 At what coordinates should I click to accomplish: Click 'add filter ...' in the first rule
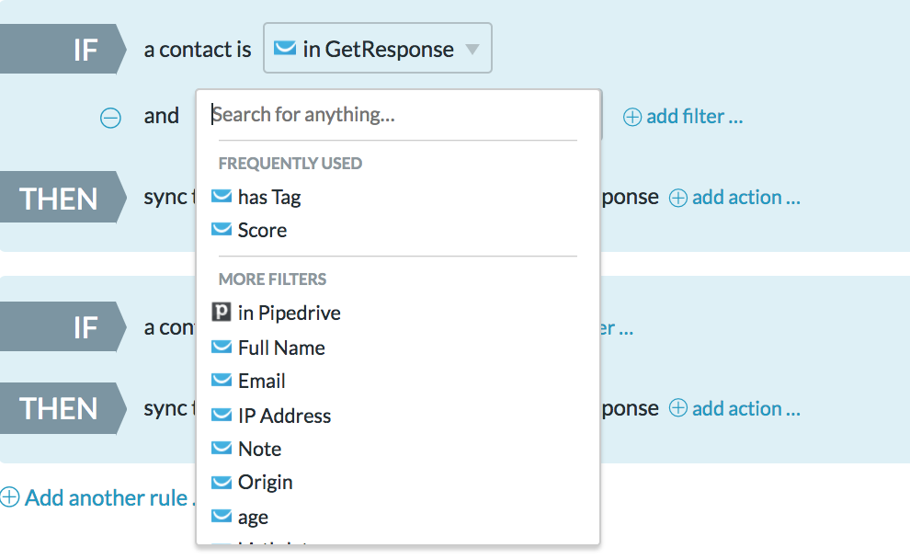[x=683, y=117]
